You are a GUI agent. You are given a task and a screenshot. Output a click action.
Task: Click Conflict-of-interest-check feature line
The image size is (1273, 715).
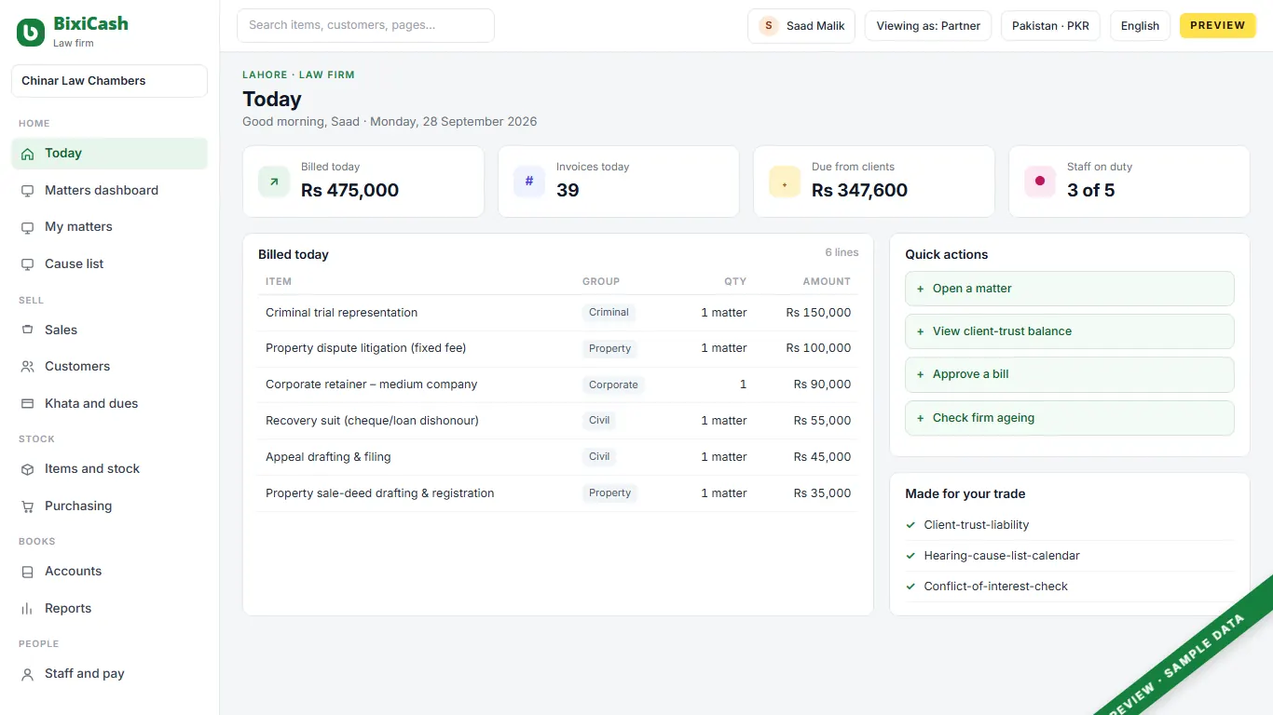[1070, 587]
